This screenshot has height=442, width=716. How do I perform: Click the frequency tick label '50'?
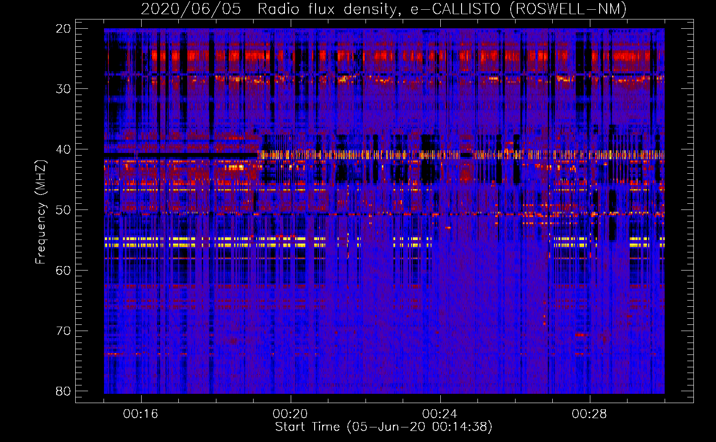[64, 210]
